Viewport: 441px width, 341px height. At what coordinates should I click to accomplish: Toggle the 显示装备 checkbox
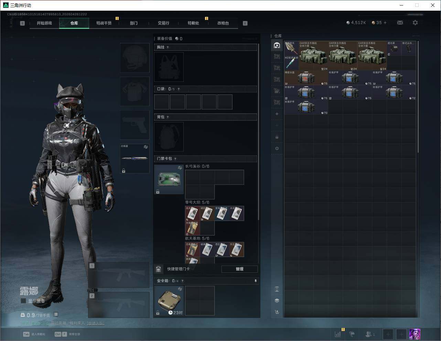point(23,301)
